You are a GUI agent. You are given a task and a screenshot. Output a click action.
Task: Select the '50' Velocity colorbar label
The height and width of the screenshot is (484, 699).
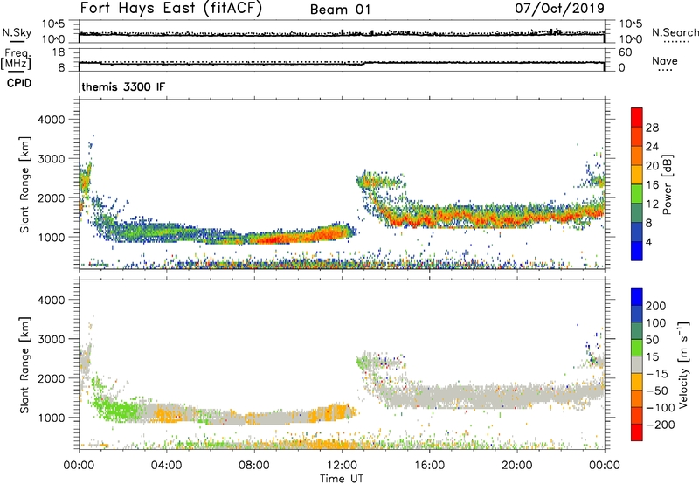coord(652,340)
